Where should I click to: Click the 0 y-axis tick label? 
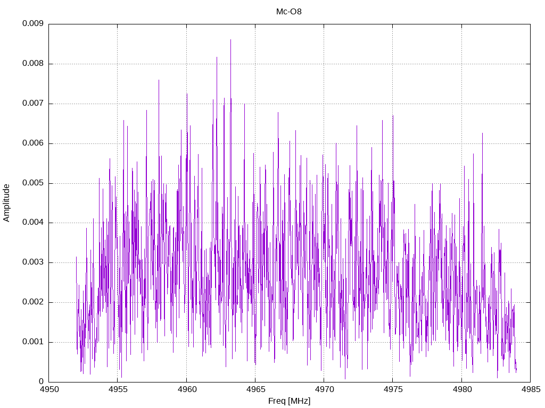[x=41, y=381]
